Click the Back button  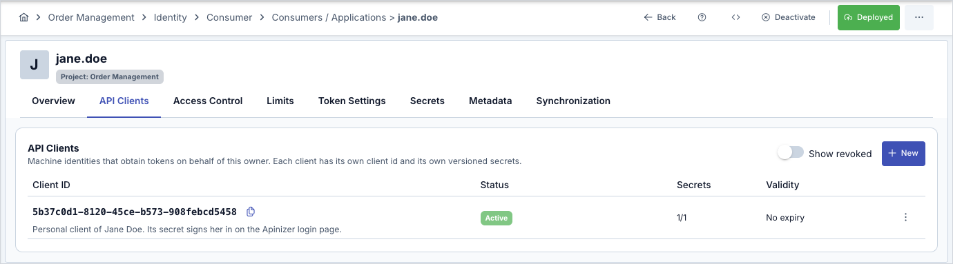tap(660, 17)
